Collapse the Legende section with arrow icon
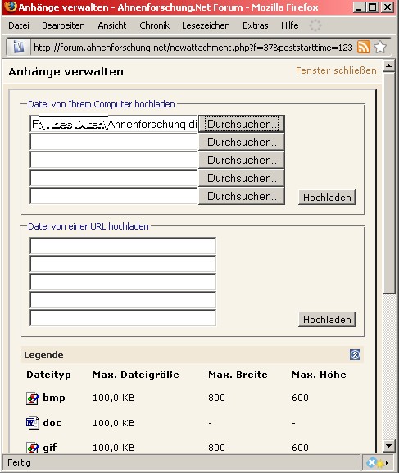The width and height of the screenshot is (399, 473). [x=355, y=354]
